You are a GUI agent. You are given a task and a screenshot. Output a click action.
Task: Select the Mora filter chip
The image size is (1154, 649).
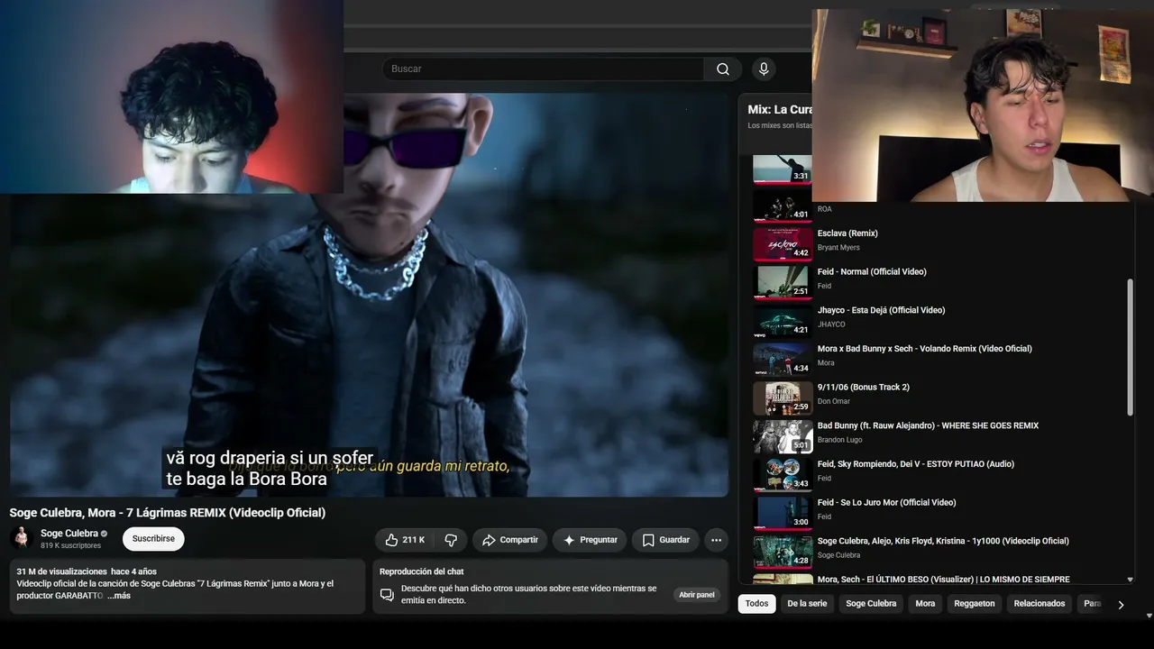click(x=925, y=604)
